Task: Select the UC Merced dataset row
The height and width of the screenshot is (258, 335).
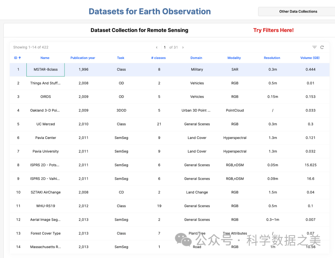Action: pos(46,124)
